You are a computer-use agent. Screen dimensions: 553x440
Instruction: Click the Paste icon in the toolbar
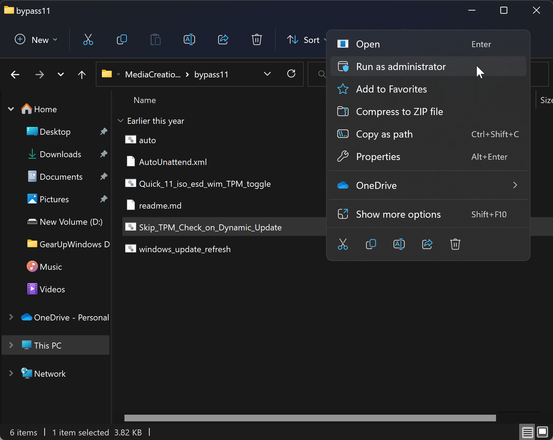click(x=155, y=40)
